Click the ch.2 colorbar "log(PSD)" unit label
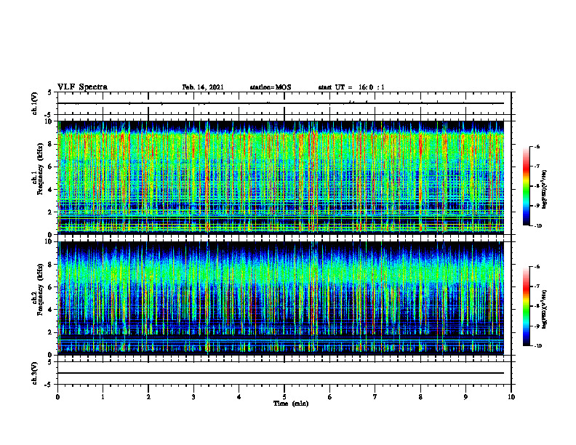Viewport: 576px width, 445px height. (545, 309)
